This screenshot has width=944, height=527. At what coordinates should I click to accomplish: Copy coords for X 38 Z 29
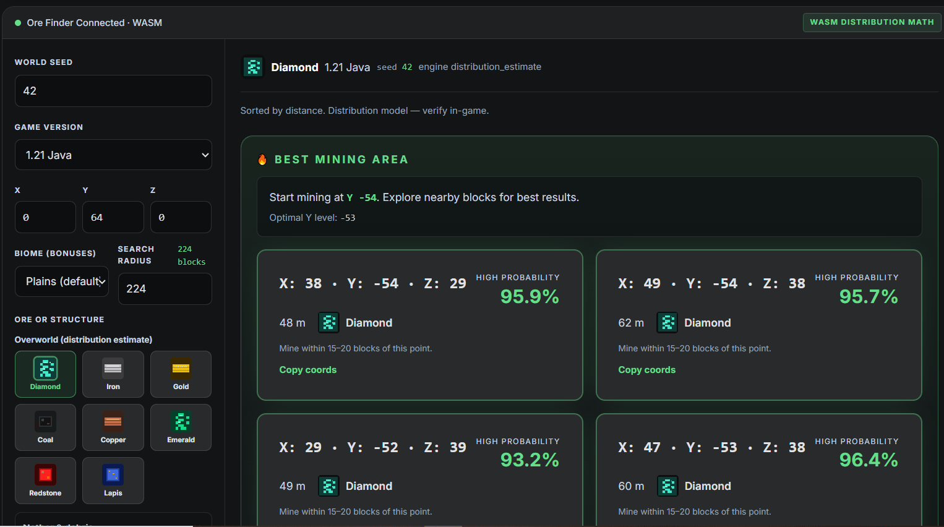pos(308,370)
